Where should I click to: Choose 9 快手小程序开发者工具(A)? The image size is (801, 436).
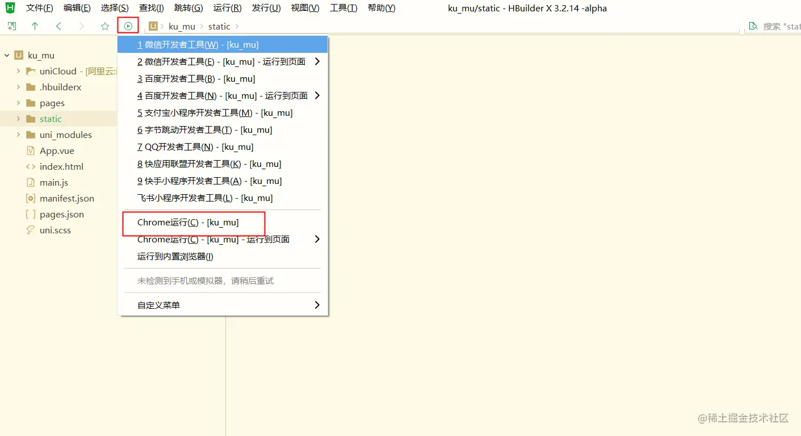pos(223,181)
